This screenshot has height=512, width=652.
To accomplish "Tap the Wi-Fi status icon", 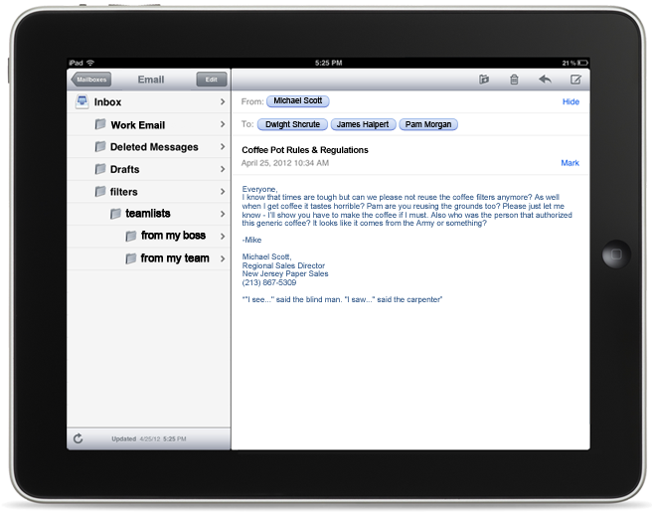I will point(90,63).
